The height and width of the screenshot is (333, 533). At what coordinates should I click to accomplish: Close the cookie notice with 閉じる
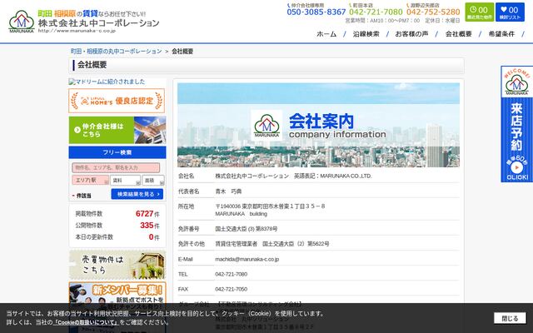click(x=510, y=318)
